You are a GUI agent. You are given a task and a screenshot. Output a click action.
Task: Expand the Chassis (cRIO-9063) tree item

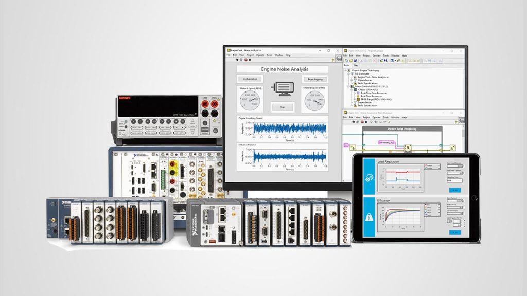coord(352,90)
